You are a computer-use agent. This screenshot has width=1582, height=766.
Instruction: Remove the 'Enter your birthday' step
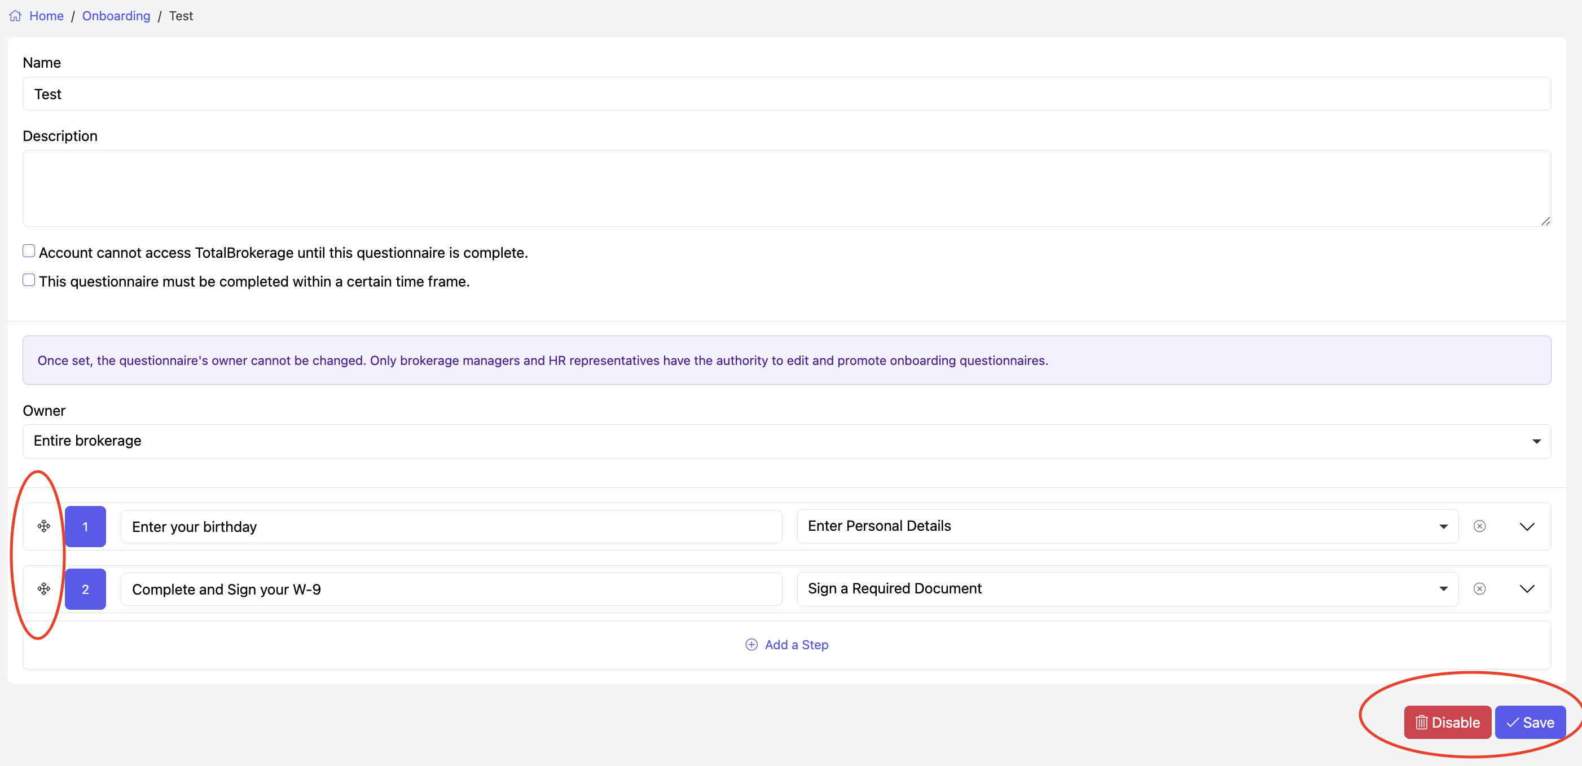click(1479, 526)
